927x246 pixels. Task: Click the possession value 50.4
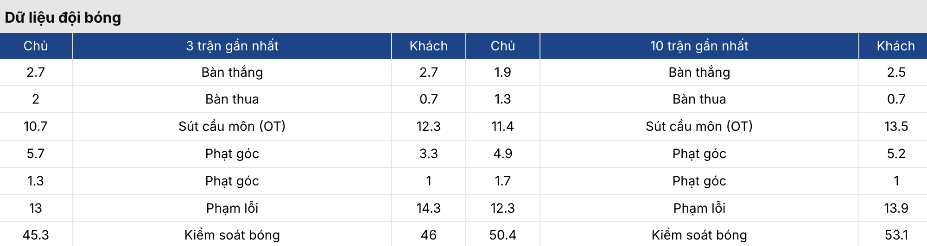pos(502,235)
